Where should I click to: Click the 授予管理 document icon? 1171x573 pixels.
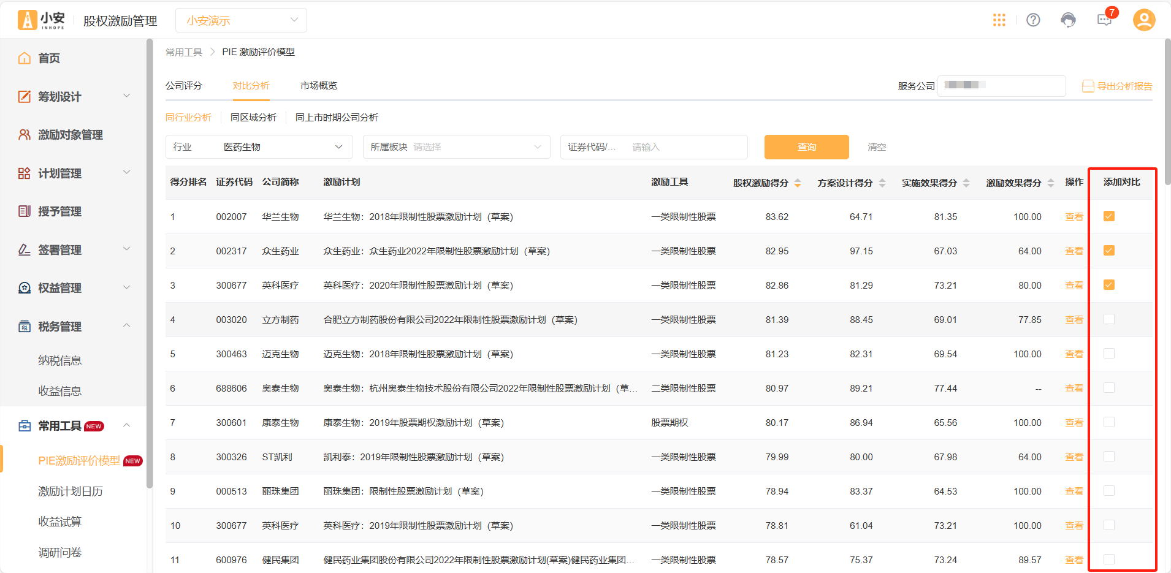pyautogui.click(x=25, y=211)
